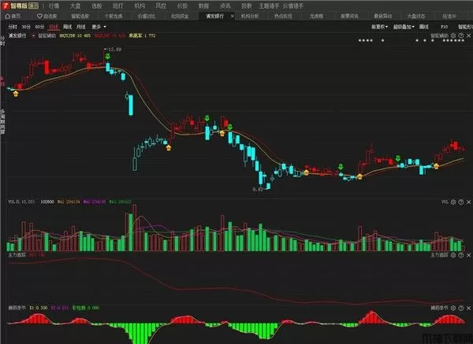
Task: Open the 数据 menu
Action: coord(203,6)
